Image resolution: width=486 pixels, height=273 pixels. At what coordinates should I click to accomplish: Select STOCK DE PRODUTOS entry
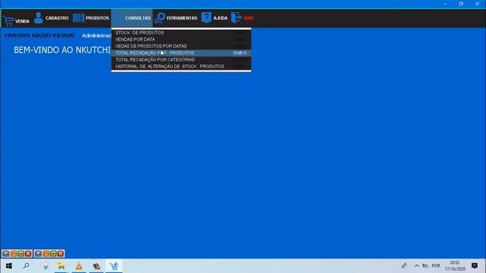pos(181,33)
